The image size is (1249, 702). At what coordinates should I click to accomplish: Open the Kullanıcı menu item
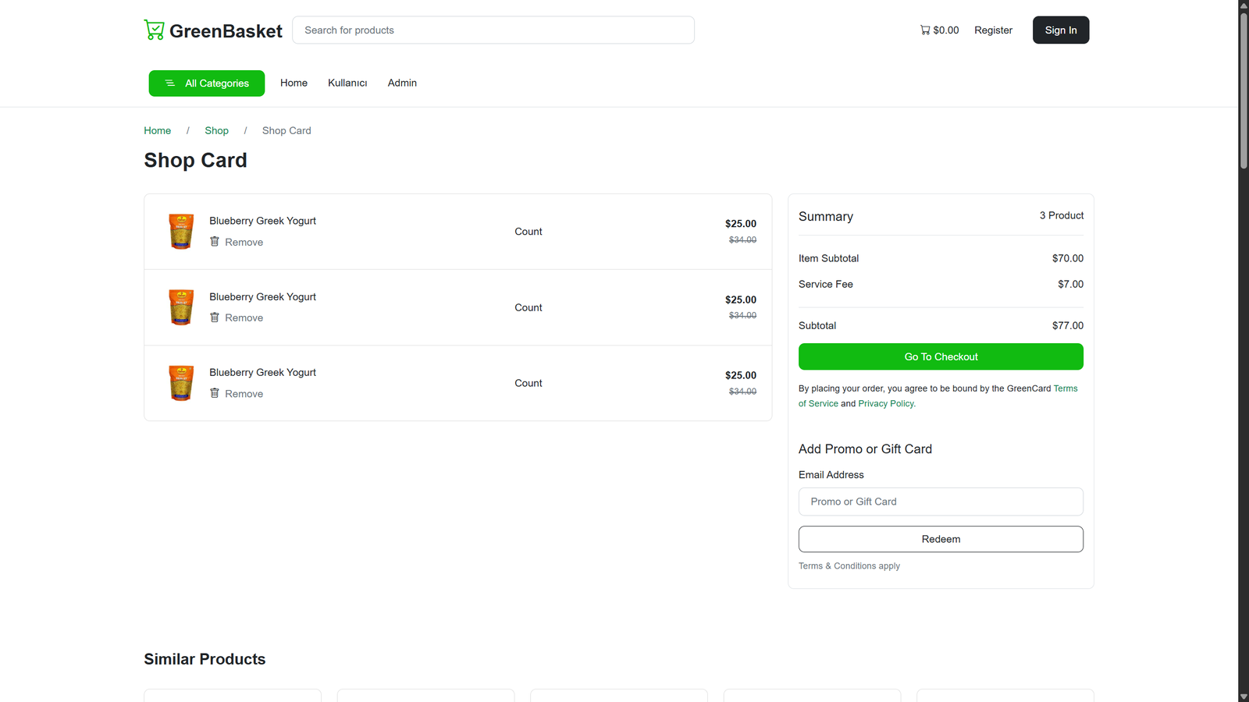347,83
